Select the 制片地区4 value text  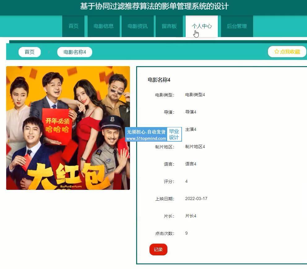[195, 147]
